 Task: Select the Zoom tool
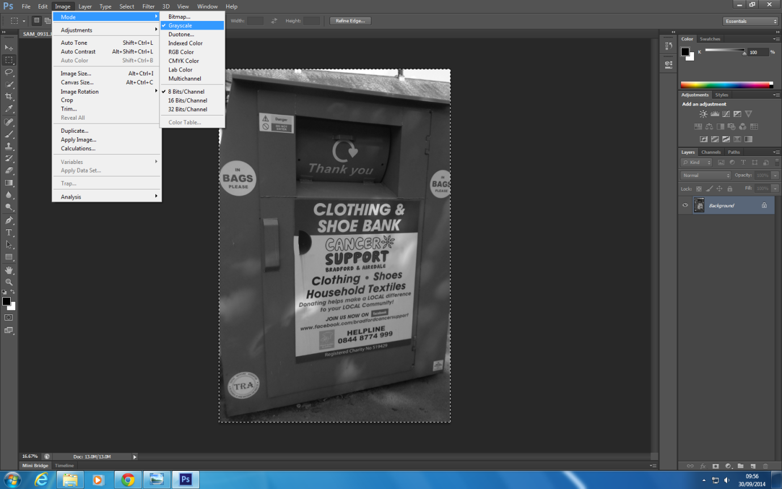point(9,282)
